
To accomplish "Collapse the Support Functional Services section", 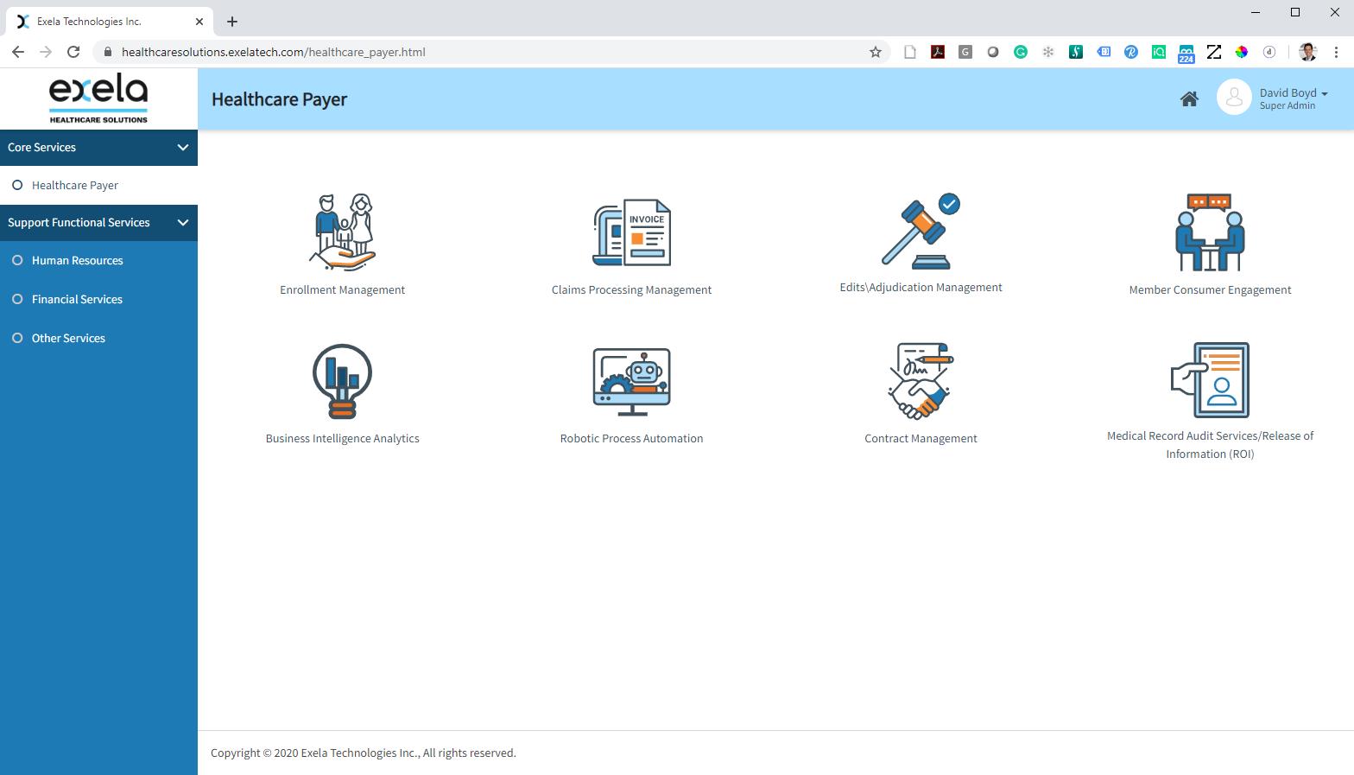I will 182,223.
